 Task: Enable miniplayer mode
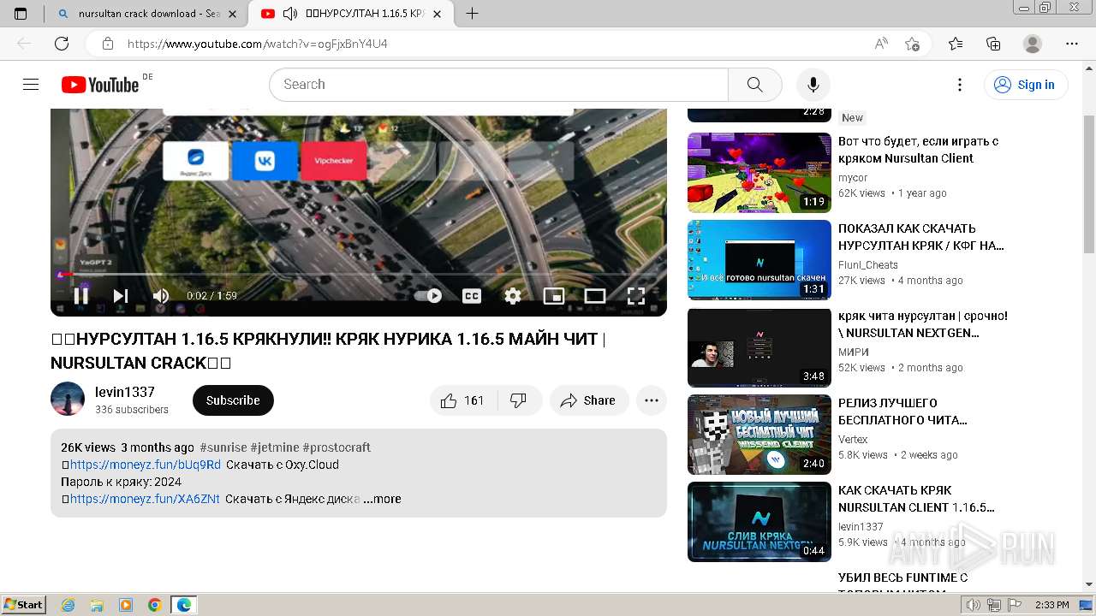(x=554, y=296)
